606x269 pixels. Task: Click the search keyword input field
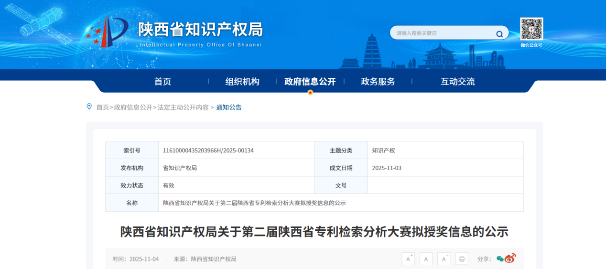[442, 33]
